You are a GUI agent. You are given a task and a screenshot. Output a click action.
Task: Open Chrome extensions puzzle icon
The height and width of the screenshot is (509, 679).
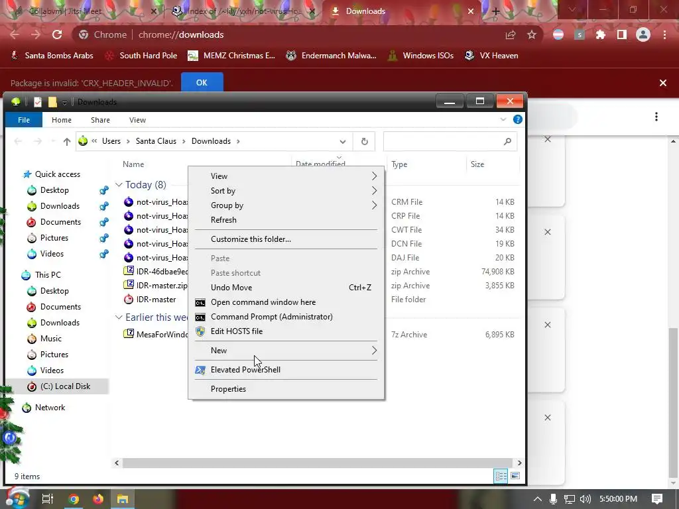pyautogui.click(x=601, y=34)
